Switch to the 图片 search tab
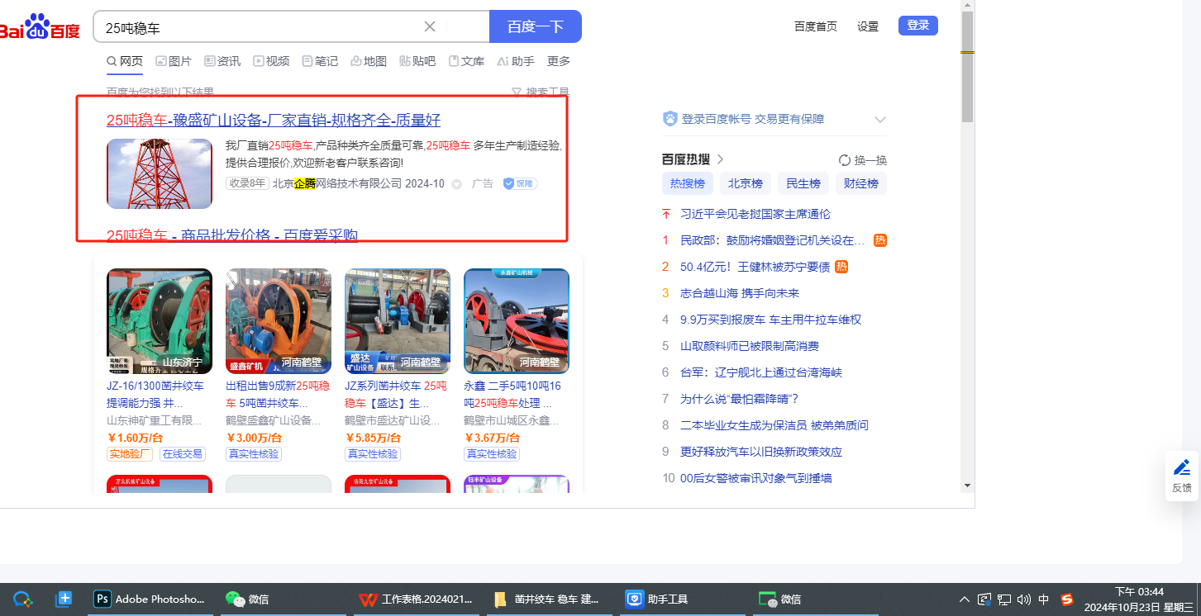The width and height of the screenshot is (1201, 616). tap(173, 61)
